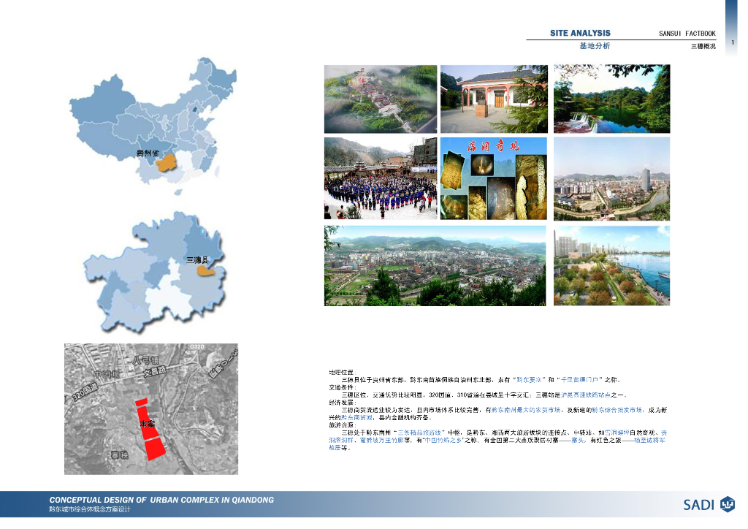Click the blue '黔东南州最大的农贸市场' phrase
Image resolution: width=748 pixels, height=529 pixels.
pos(526,410)
